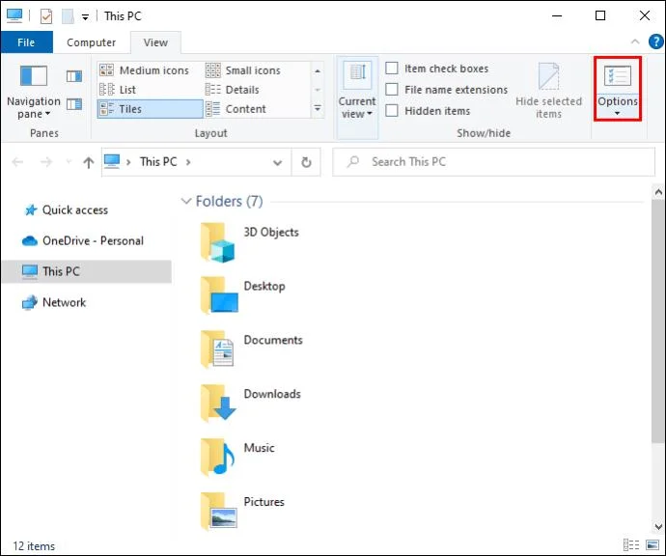Screen dimensions: 666x556
Task: Switch layout to Details
Action: click(x=233, y=90)
